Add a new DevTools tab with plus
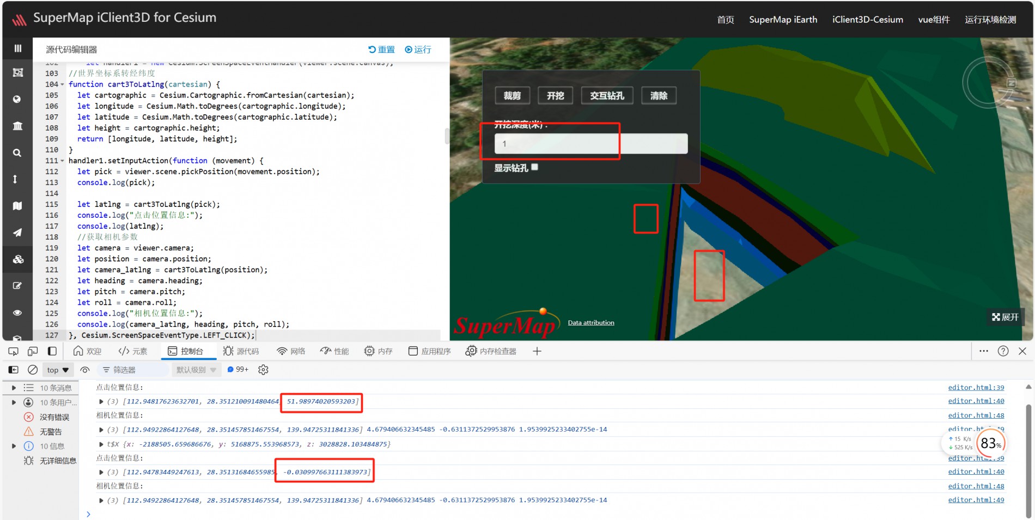This screenshot has height=520, width=1035. (537, 351)
